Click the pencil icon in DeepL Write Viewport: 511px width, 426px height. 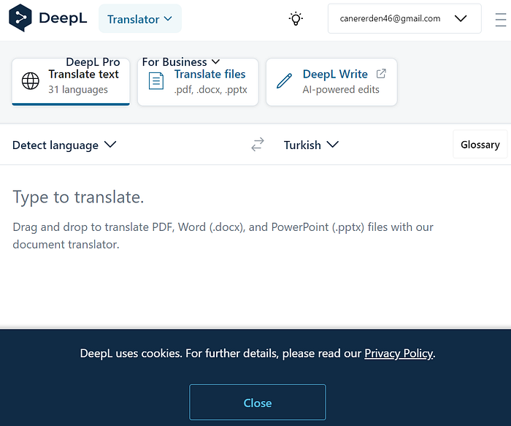click(284, 81)
